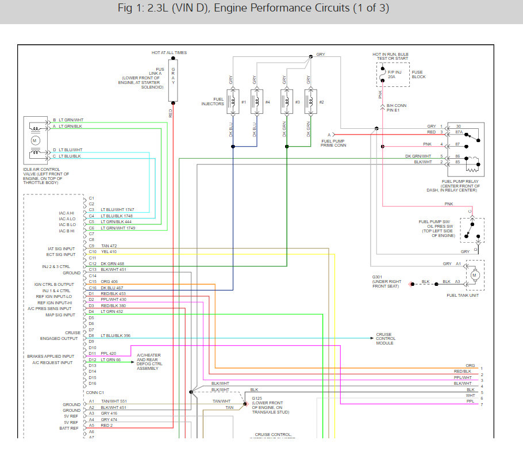Click the 'LT BLU/BLK 396' wire label
Viewport: 523px width, 459px height.
[116, 335]
